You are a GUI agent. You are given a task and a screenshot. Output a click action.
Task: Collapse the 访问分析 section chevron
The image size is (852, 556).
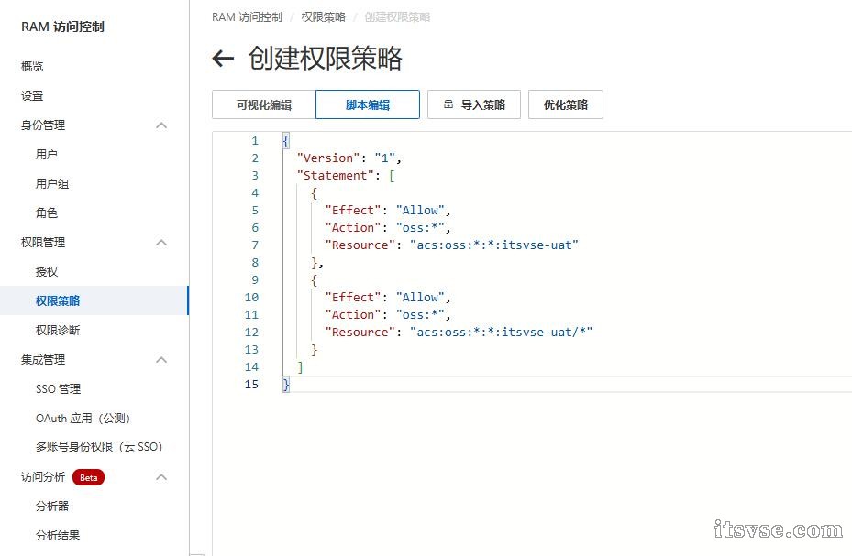(161, 477)
